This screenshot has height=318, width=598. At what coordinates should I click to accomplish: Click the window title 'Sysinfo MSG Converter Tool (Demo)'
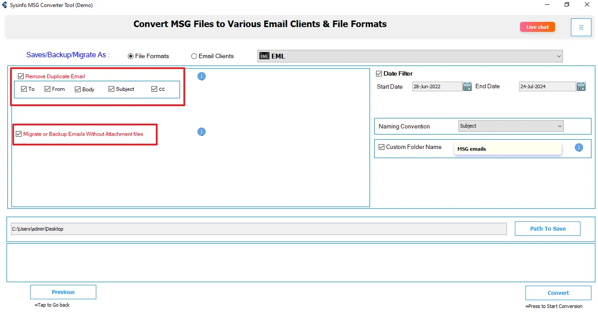(51, 5)
